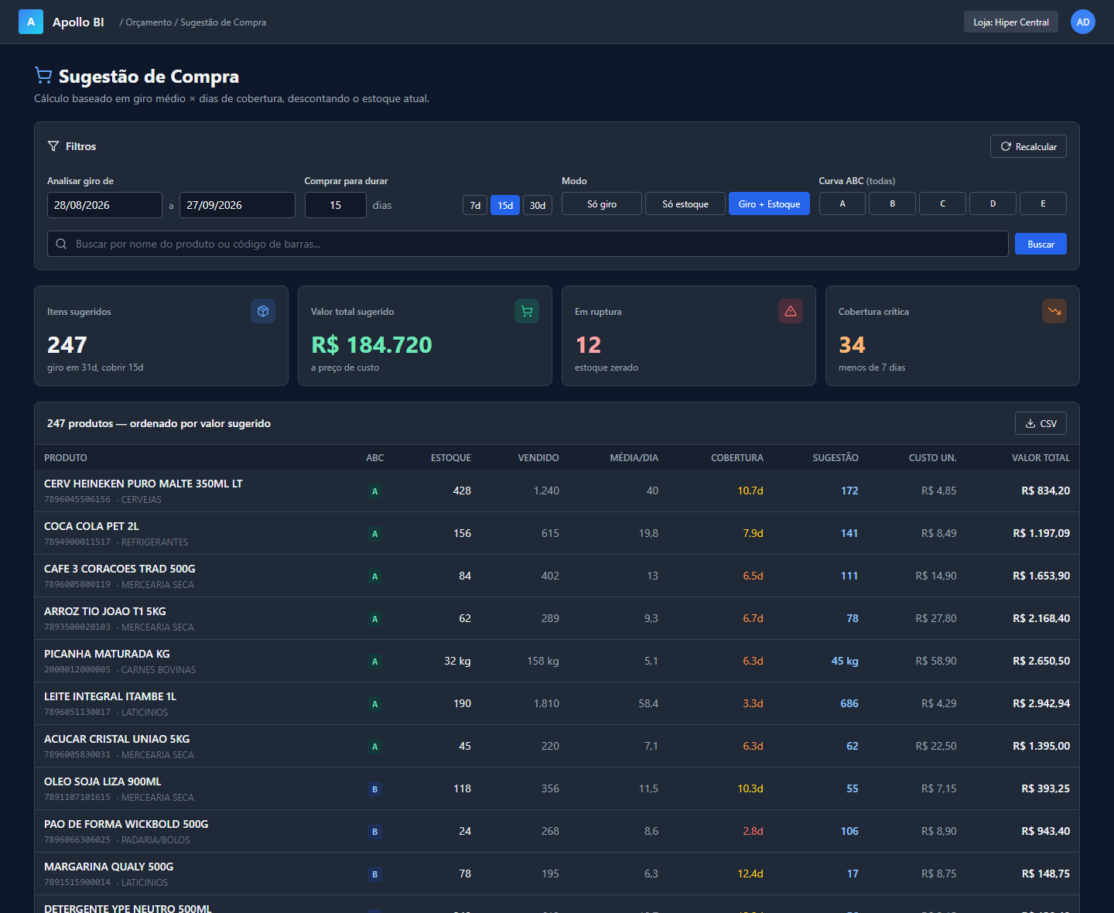The image size is (1114, 913).
Task: Click the ESTOQUE column header
Action: point(451,457)
